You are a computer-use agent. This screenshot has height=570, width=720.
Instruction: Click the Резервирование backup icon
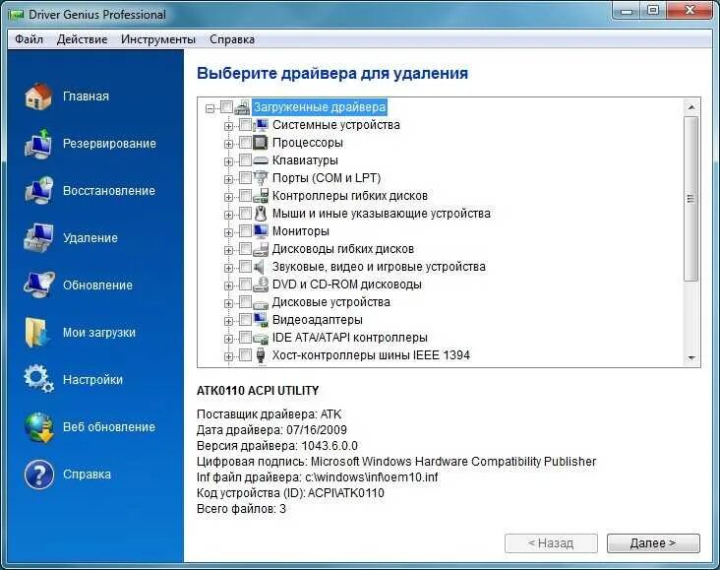(x=38, y=144)
